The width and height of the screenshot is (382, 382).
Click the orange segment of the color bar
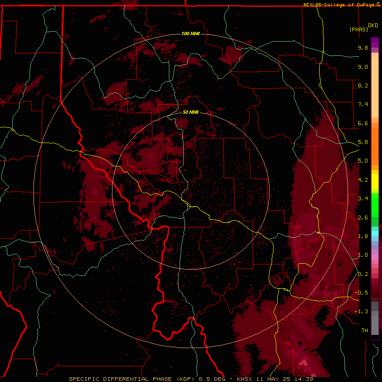click(x=375, y=146)
